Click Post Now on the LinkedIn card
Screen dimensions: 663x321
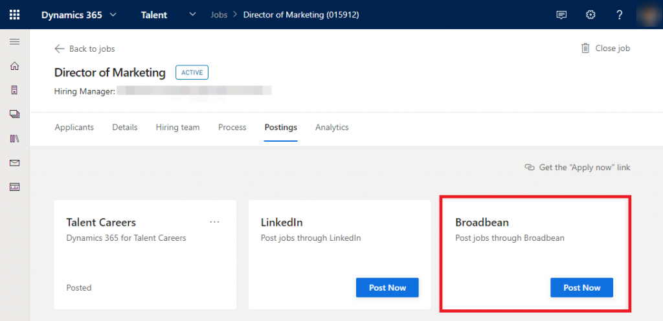coord(387,287)
